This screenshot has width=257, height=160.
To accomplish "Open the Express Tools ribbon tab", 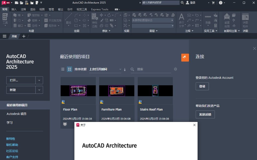I will (x=100, y=9).
